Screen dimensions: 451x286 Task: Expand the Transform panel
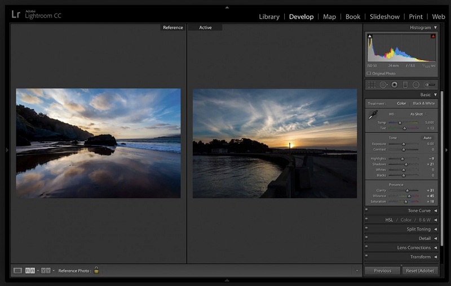[x=435, y=257]
